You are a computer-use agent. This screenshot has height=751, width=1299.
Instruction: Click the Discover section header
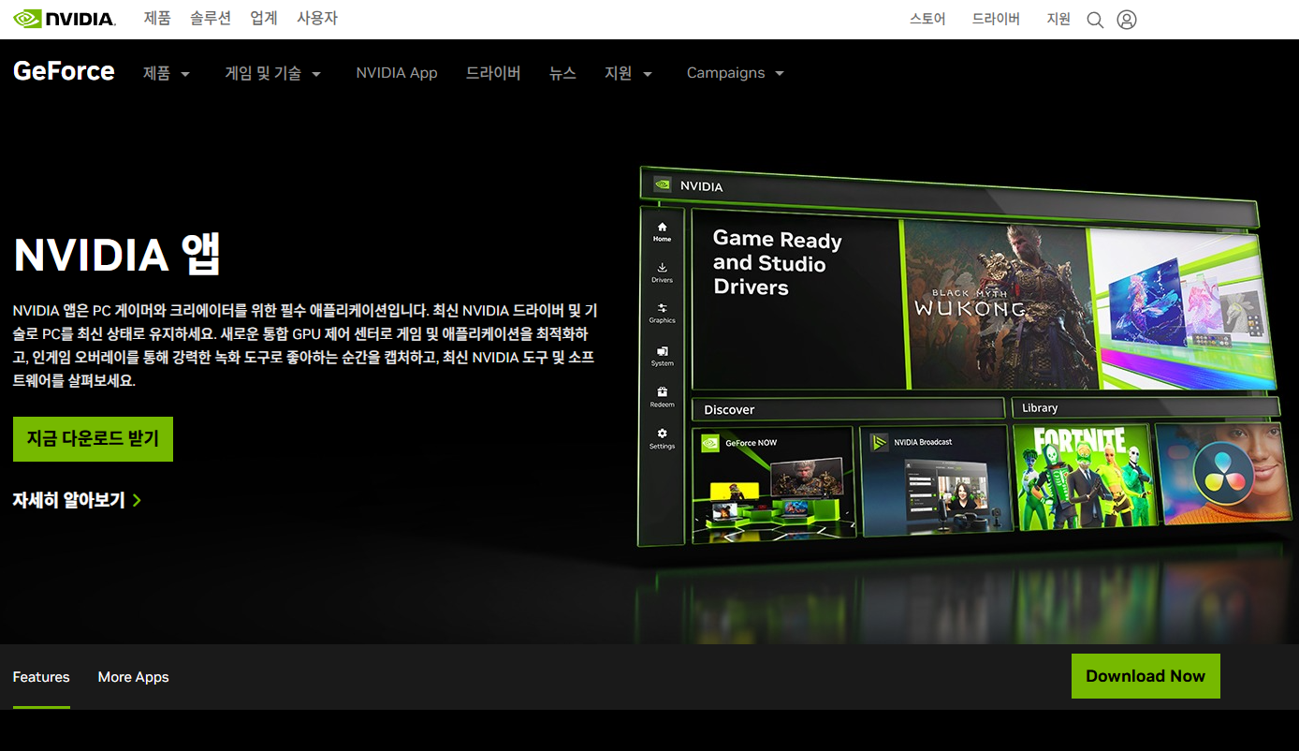[x=847, y=409]
